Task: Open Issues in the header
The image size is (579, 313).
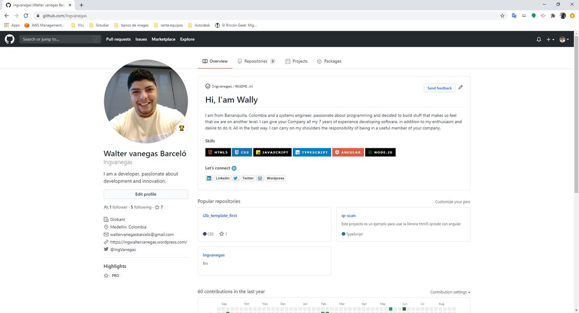Action: coord(141,39)
